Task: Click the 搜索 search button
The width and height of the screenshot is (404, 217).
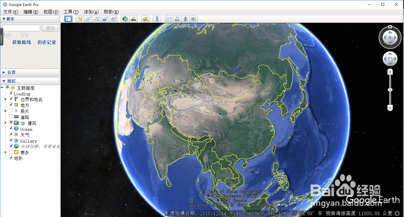Action: point(51,28)
